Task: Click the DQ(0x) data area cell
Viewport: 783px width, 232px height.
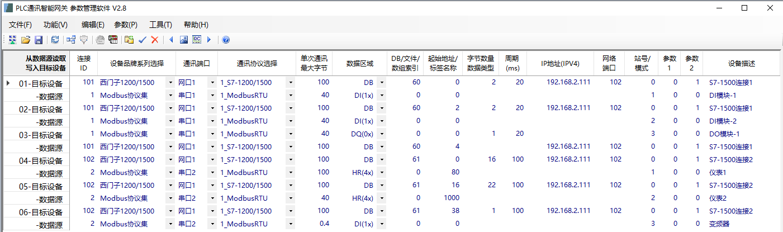Action: 359,134
